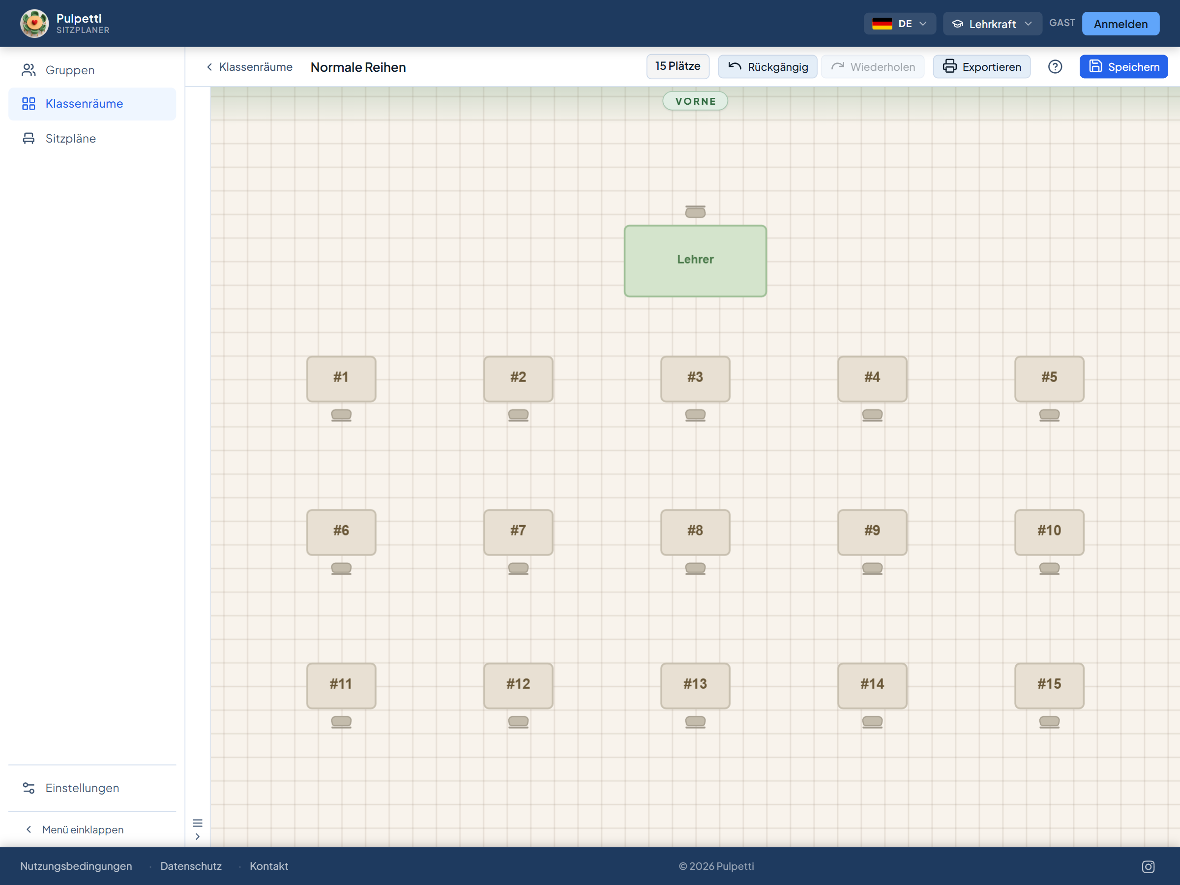Click the chair icon below desk #15
Viewport: 1180px width, 885px height.
coord(1049,722)
